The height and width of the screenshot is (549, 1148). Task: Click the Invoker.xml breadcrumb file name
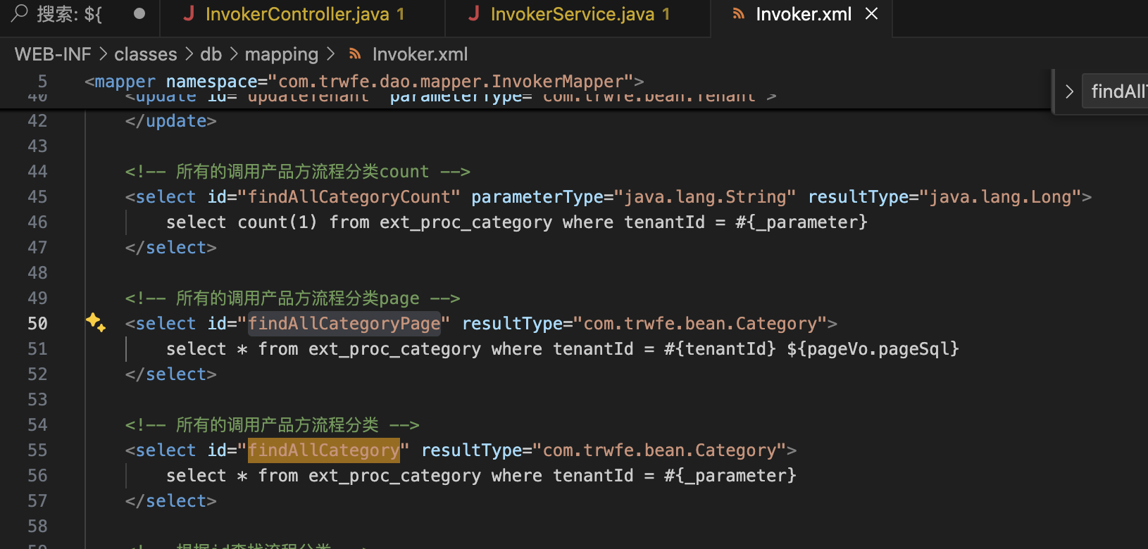tap(420, 54)
